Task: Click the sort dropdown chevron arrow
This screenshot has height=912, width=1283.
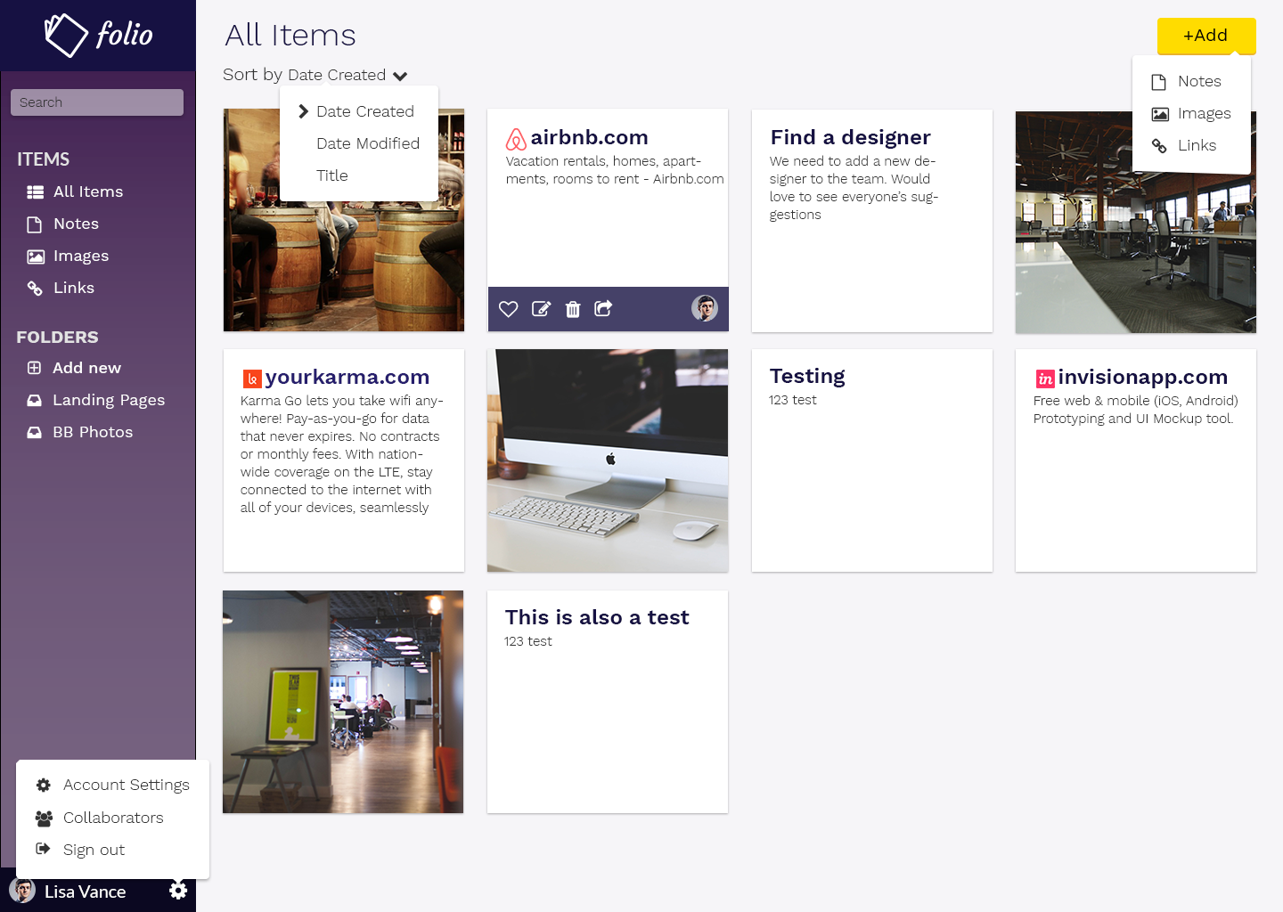Action: (x=400, y=77)
